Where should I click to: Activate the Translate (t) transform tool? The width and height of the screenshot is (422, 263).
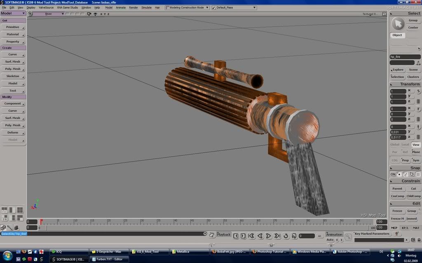[419, 127]
